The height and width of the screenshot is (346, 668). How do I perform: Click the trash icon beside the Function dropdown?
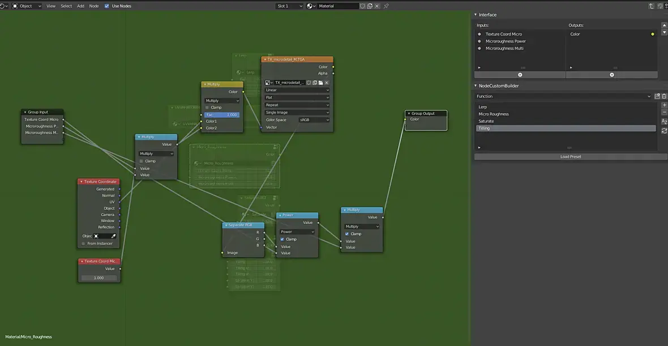pos(664,97)
